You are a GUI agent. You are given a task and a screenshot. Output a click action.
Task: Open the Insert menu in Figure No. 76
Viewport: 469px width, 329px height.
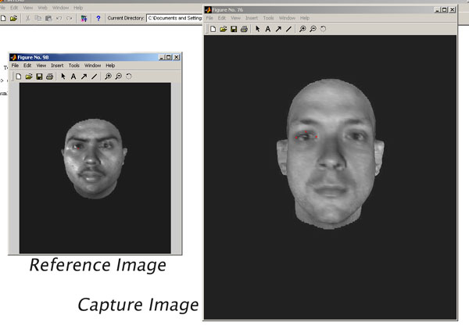click(250, 18)
